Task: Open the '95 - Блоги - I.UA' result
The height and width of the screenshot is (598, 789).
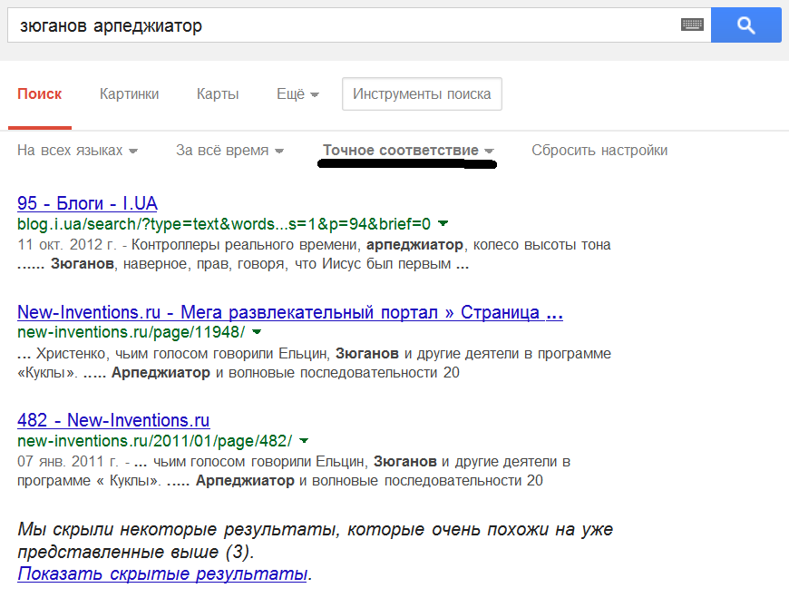Action: [x=87, y=203]
